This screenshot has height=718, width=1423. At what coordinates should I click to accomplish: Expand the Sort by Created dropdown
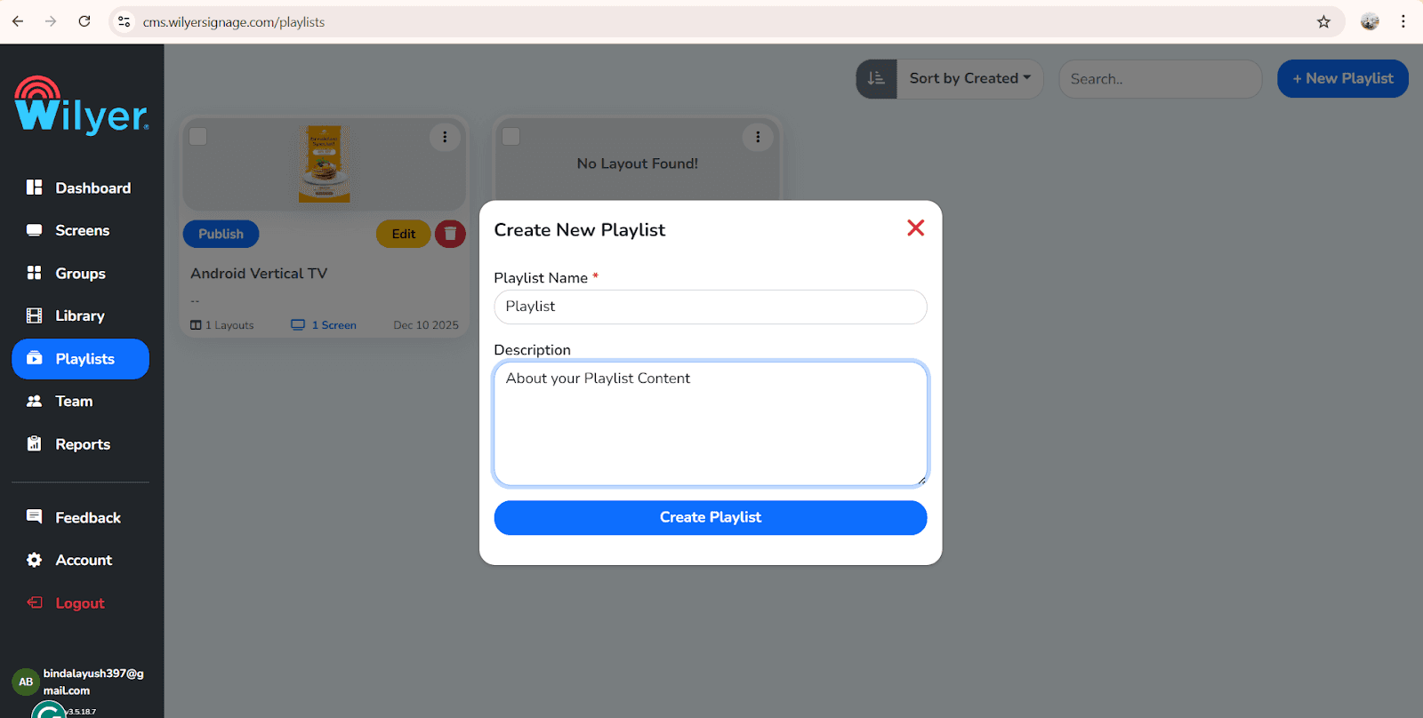click(x=969, y=78)
